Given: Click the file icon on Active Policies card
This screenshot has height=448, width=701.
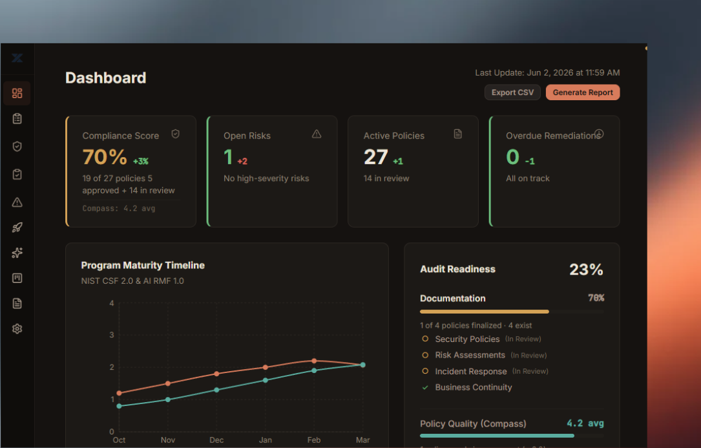Looking at the screenshot, I should (458, 134).
